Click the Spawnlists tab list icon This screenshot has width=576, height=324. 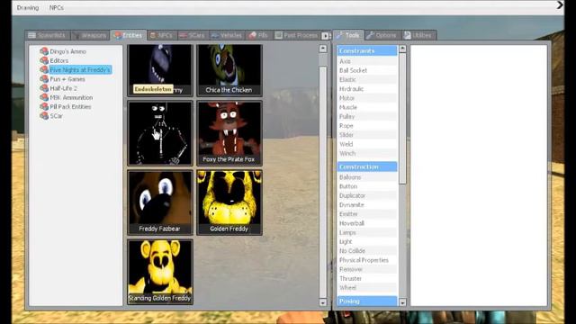tap(32, 35)
